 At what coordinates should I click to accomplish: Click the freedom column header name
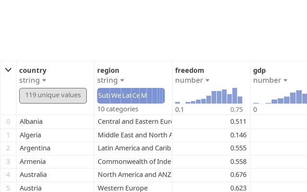[189, 71]
